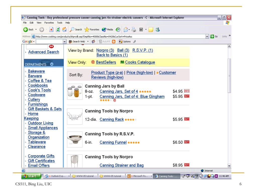Click the Messenger people icon
This screenshot has height=192, width=257.
coord(158,29)
